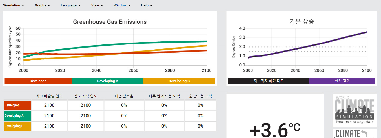
Task: Expand the Language dropdown
Action: click(x=70, y=5)
